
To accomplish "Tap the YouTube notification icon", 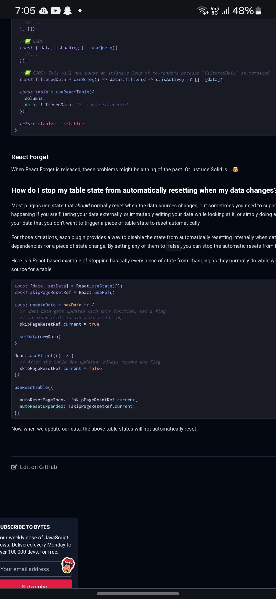I will click(x=55, y=11).
